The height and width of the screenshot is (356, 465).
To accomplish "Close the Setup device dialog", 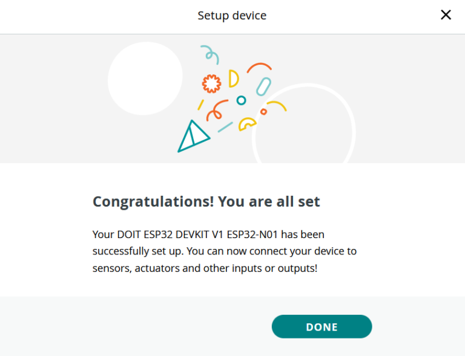I will click(x=446, y=15).
